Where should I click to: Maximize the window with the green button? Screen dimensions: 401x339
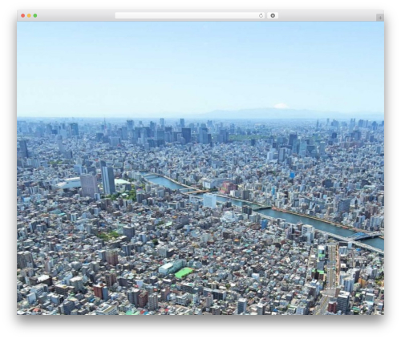click(x=35, y=16)
